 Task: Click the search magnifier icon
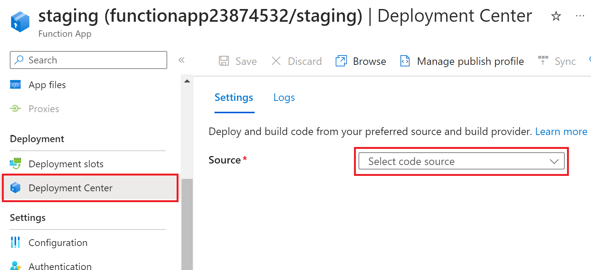(x=19, y=60)
